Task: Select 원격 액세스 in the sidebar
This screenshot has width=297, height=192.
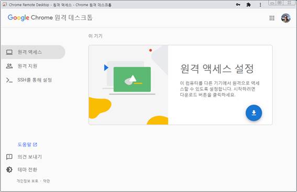Action: click(33, 52)
